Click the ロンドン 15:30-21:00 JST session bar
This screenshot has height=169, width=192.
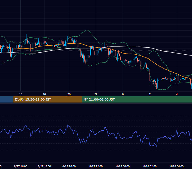click(x=48, y=99)
